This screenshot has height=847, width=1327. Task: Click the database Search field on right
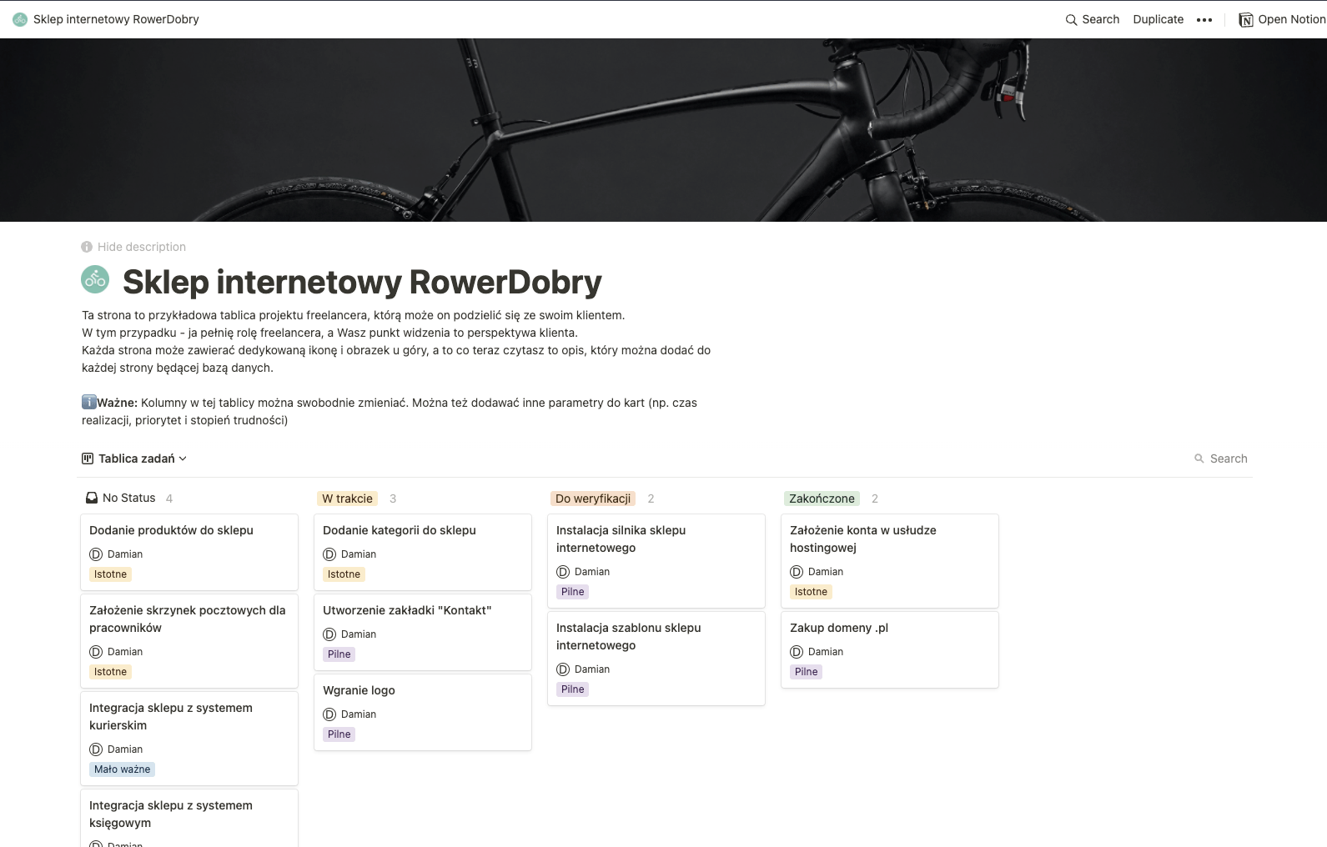1228,459
